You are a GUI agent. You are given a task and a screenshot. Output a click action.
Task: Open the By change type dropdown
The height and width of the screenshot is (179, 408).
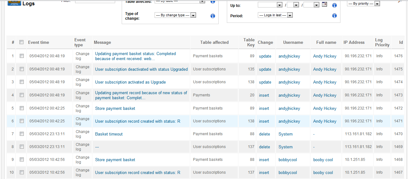tap(175, 15)
